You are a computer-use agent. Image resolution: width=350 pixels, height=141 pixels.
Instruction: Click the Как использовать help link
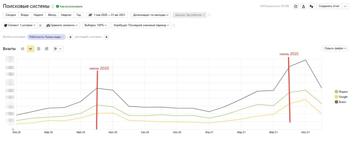[x=69, y=6]
